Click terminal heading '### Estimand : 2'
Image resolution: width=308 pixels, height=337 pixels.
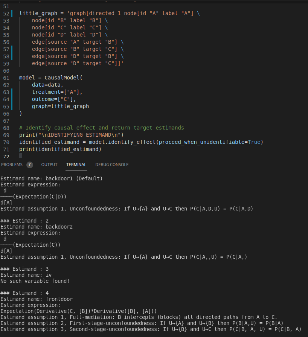coord(24,221)
